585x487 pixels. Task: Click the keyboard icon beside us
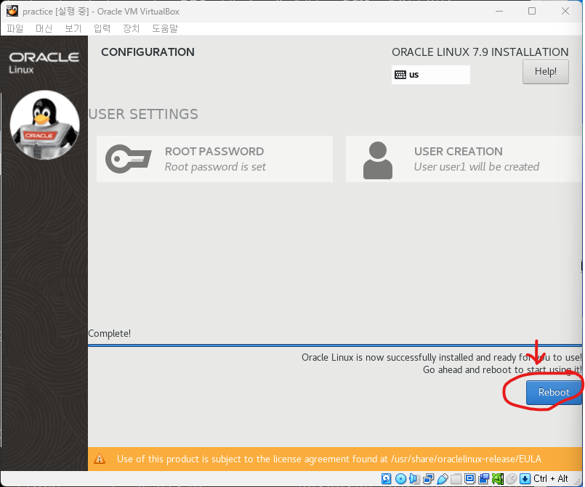point(400,75)
